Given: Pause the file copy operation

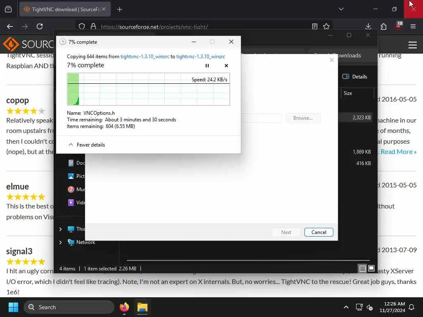Looking at the screenshot, I should 207,66.
